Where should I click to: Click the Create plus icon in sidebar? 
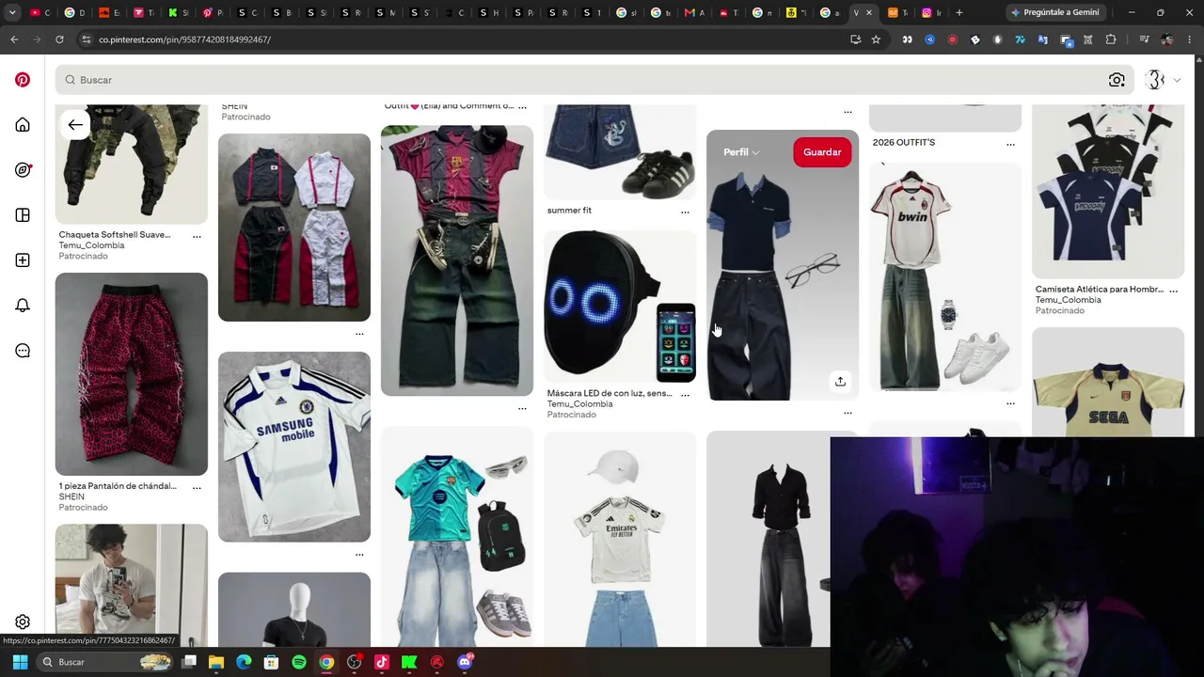23,260
